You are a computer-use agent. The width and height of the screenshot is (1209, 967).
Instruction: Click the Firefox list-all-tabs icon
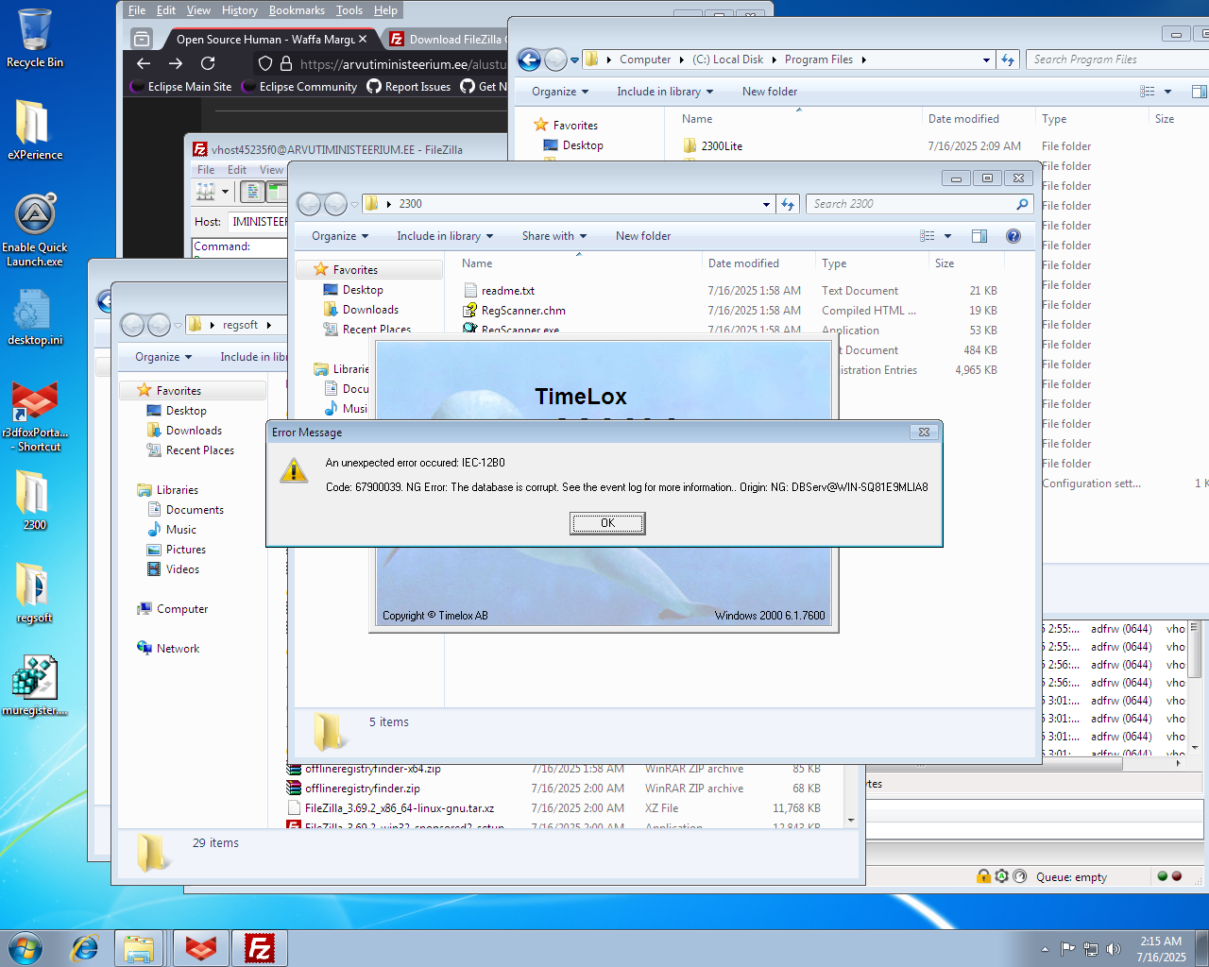(x=142, y=39)
